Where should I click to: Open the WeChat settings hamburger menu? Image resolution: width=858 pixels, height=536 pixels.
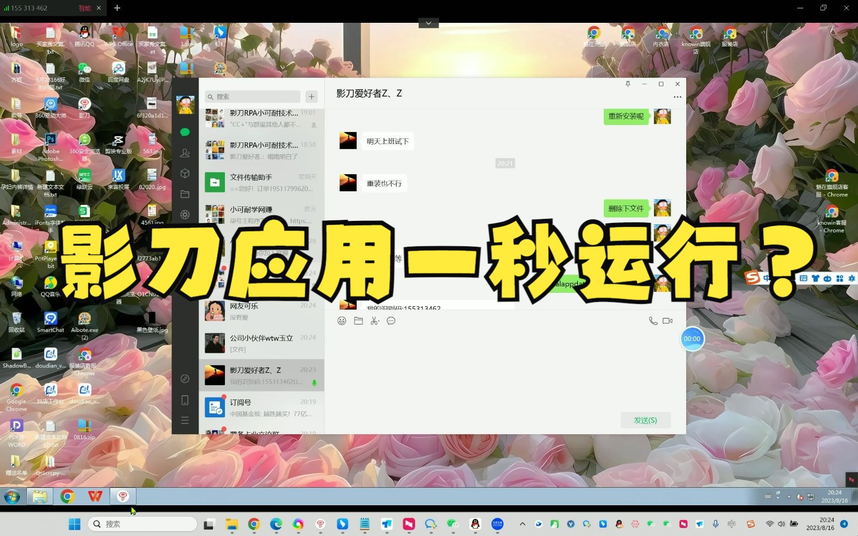coord(185,420)
